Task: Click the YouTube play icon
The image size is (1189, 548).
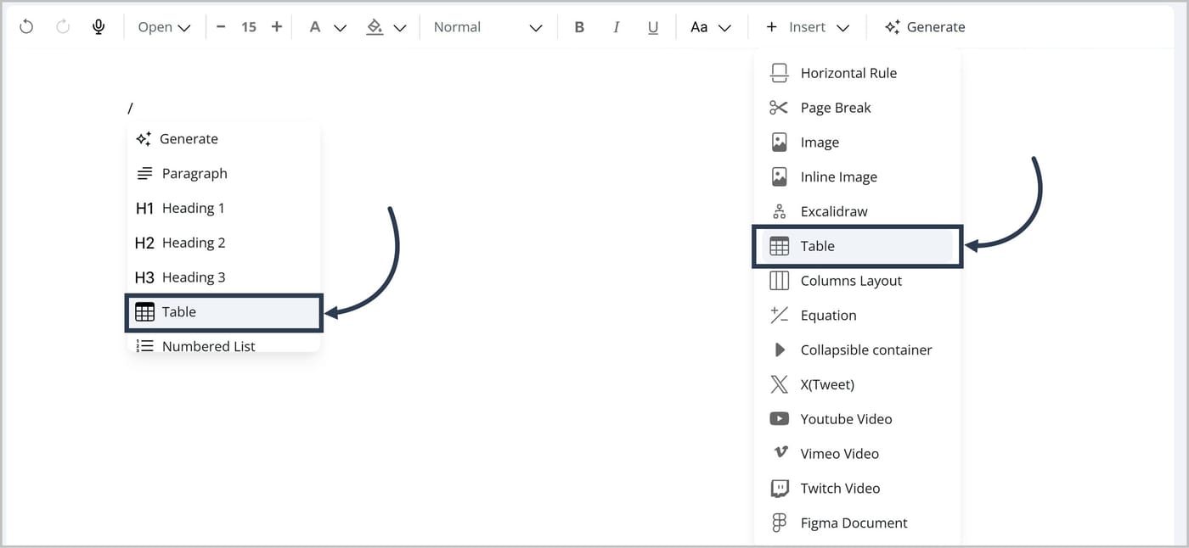Action: tap(779, 419)
